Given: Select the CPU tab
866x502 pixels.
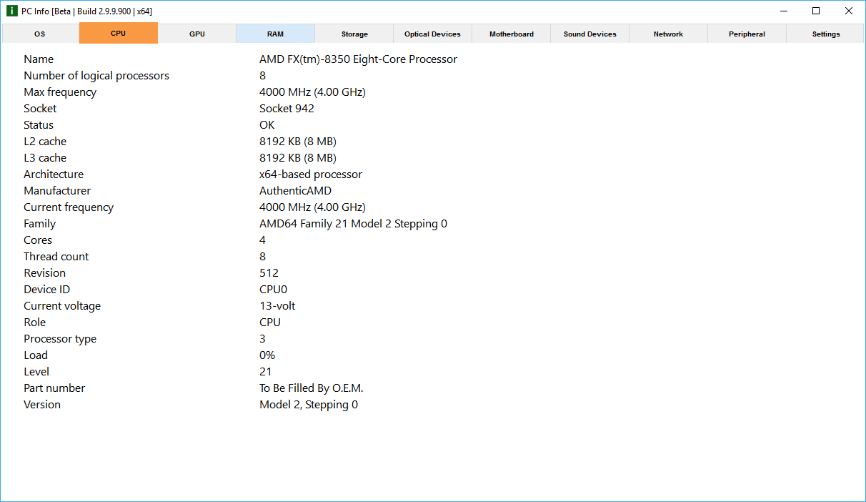Looking at the screenshot, I should (x=119, y=33).
